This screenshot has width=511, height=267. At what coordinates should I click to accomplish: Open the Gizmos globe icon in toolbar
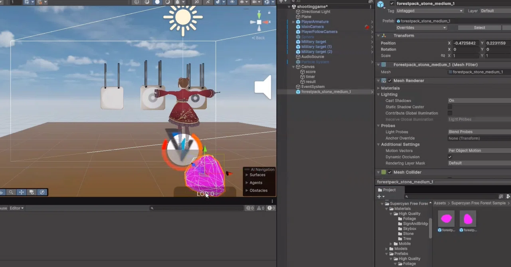click(267, 2)
